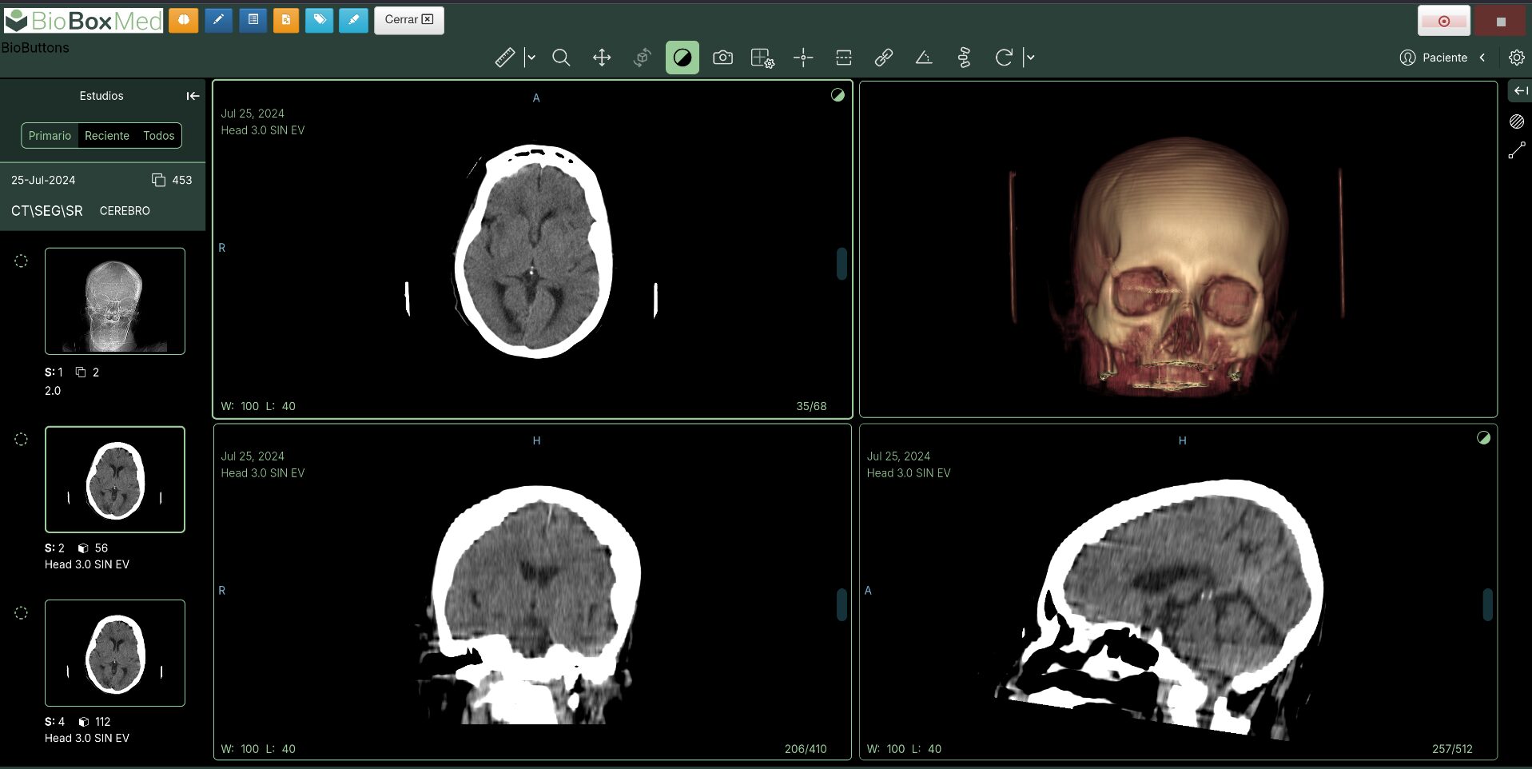The width and height of the screenshot is (1532, 769).
Task: Switch to the Reciente tab
Action: 107,136
